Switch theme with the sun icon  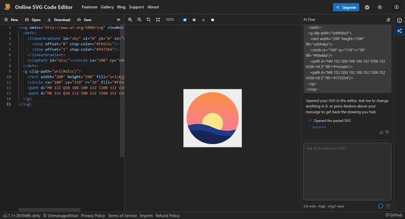tap(380, 7)
